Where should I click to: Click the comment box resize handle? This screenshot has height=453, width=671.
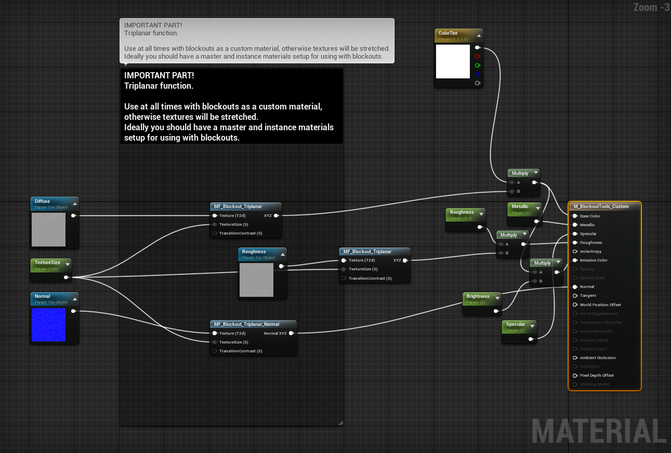(x=340, y=422)
